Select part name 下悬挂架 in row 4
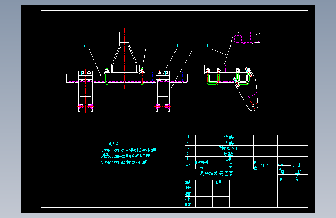 coord(228,143)
